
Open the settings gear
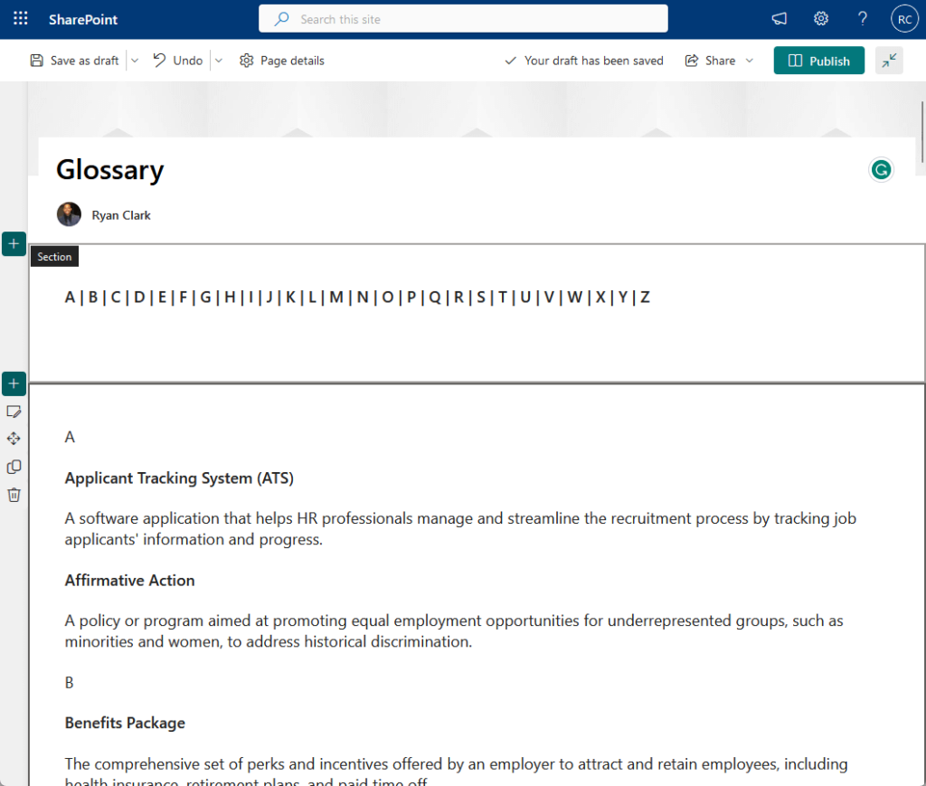(x=821, y=19)
